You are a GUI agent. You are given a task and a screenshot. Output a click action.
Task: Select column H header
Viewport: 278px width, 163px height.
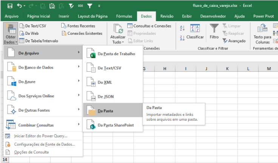tap(165, 69)
